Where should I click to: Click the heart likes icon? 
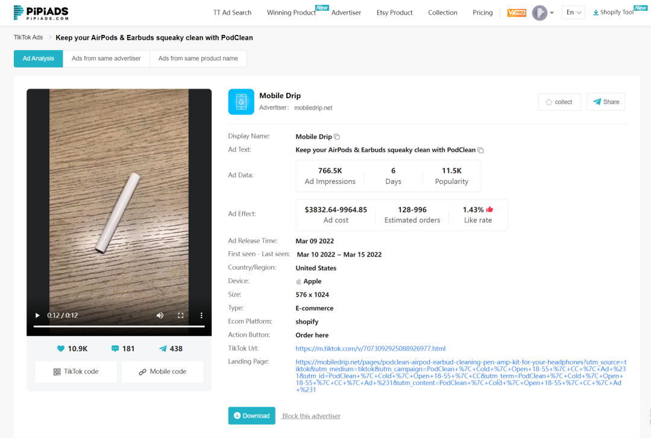pos(61,348)
